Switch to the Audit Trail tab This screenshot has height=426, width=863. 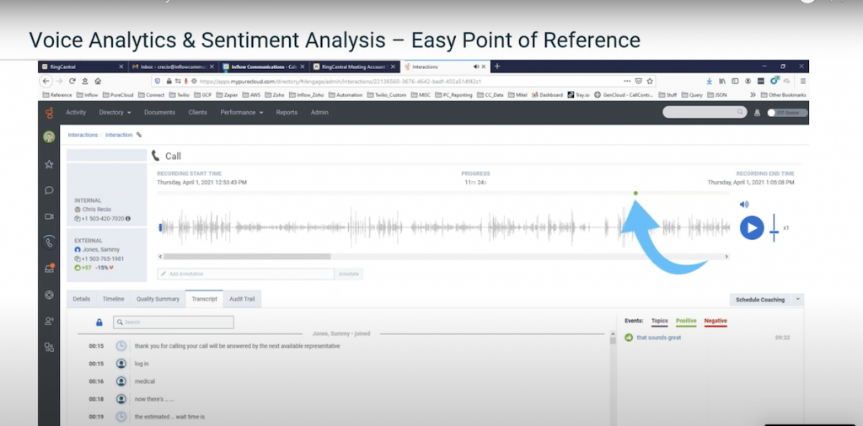[x=244, y=299]
